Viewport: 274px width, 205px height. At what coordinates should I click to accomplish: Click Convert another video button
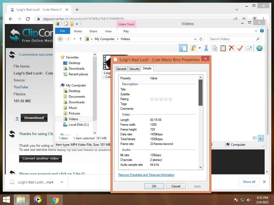40,159
